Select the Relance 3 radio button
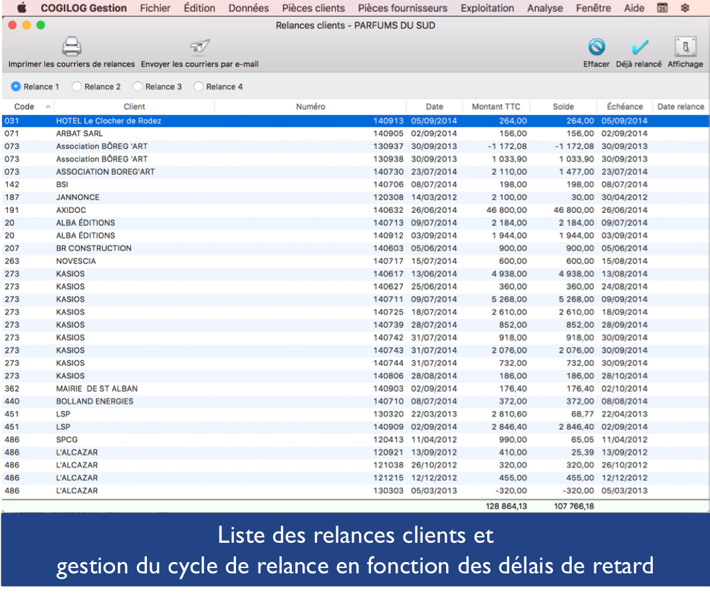 [x=138, y=86]
